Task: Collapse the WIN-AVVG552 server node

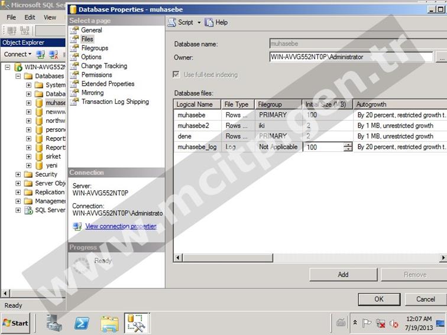Action: pyautogui.click(x=8, y=67)
